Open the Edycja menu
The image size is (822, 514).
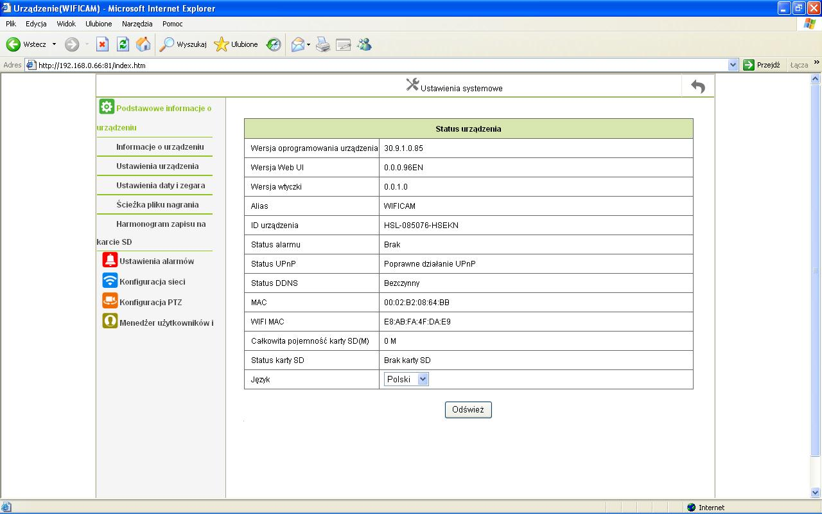[36, 24]
